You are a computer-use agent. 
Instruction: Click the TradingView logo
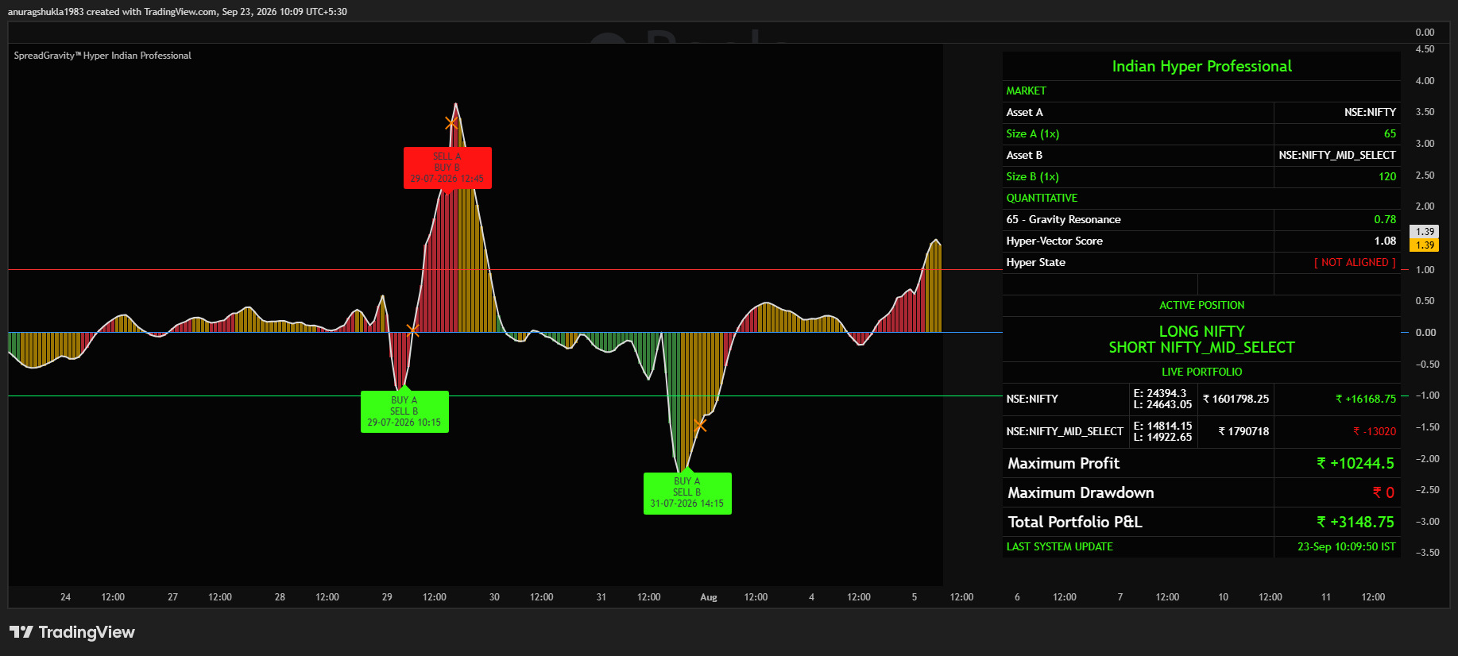pos(72,632)
